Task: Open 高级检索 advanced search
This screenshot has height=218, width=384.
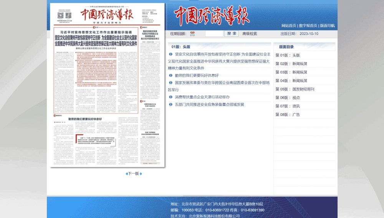Action: point(250,34)
